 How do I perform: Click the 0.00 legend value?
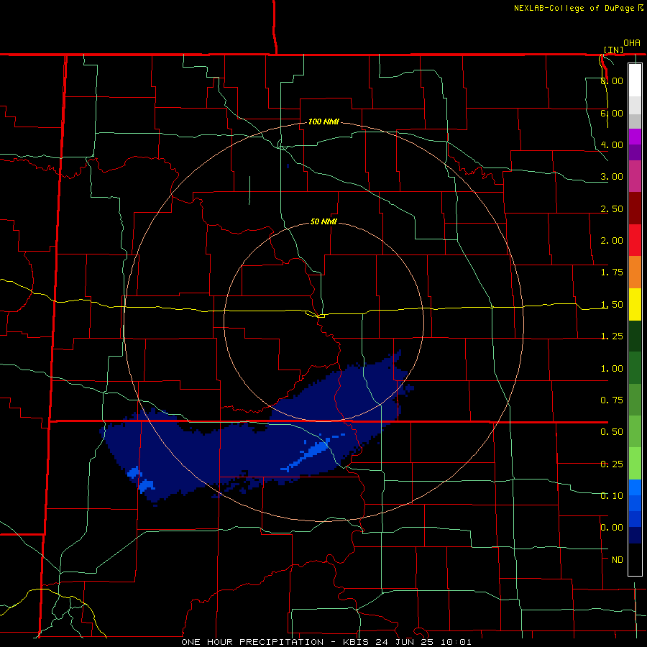[612, 528]
